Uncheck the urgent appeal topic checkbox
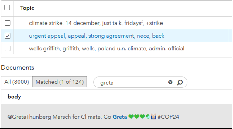 tap(8, 36)
